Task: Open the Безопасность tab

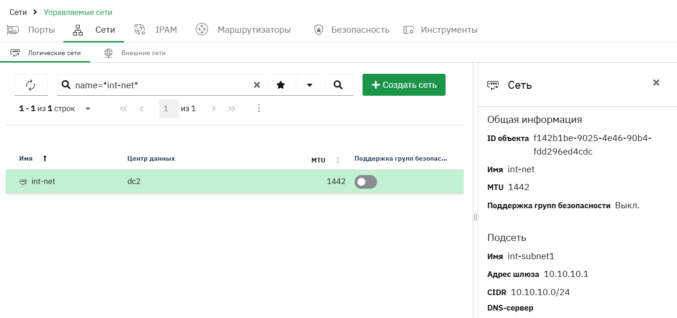Action: [x=351, y=30]
